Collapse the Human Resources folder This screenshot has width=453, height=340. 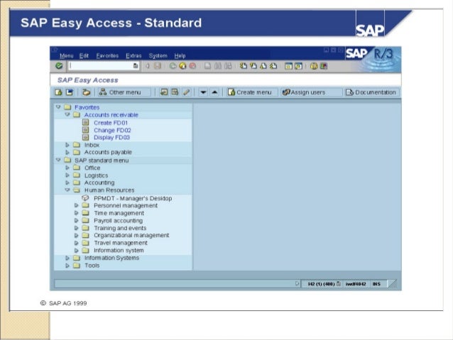67,190
